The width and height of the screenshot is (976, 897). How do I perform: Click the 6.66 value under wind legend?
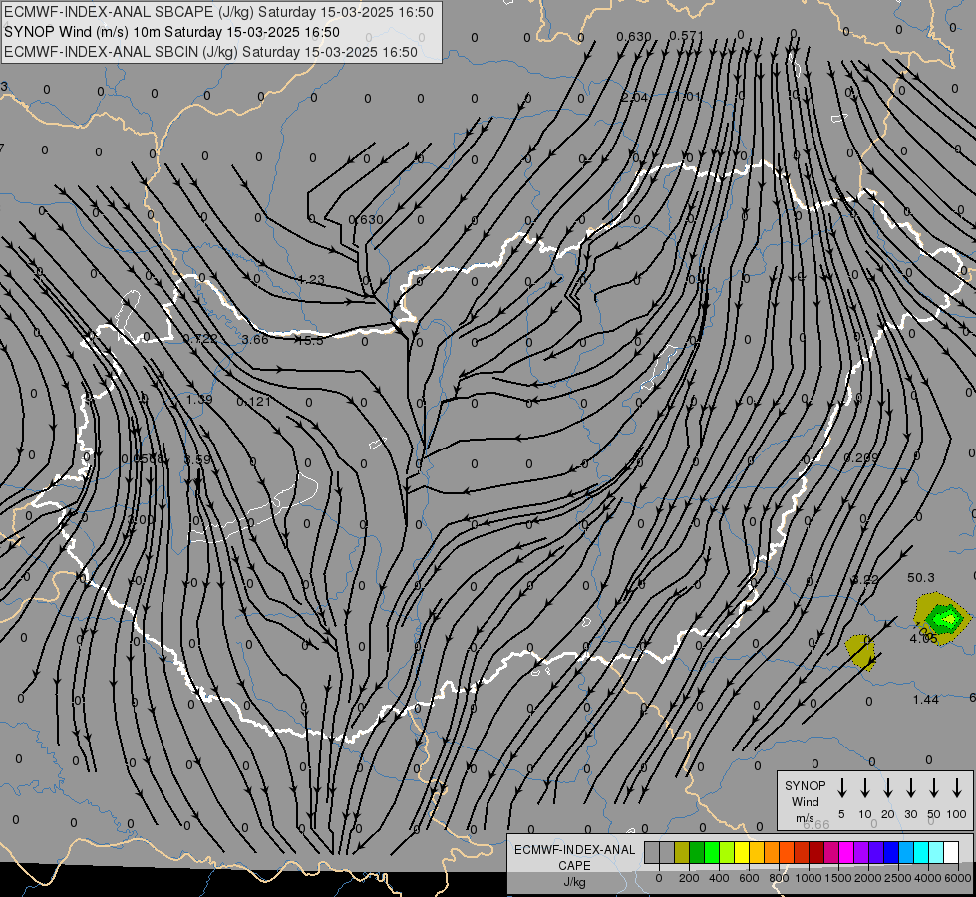tap(816, 825)
